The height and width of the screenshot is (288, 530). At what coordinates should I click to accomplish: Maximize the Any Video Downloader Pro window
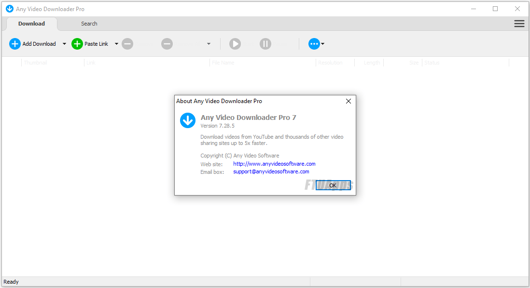[x=495, y=9]
